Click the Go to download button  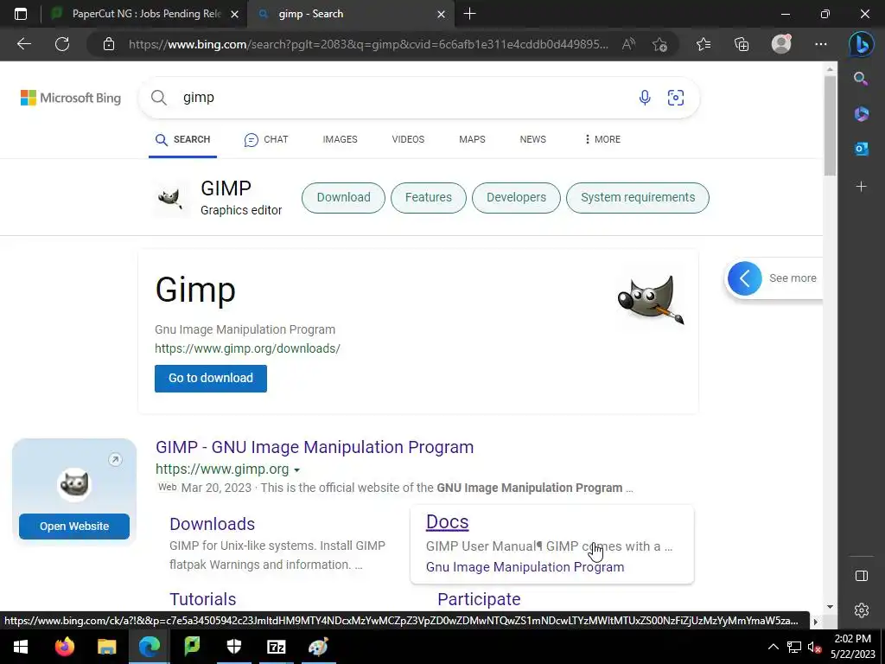point(211,379)
